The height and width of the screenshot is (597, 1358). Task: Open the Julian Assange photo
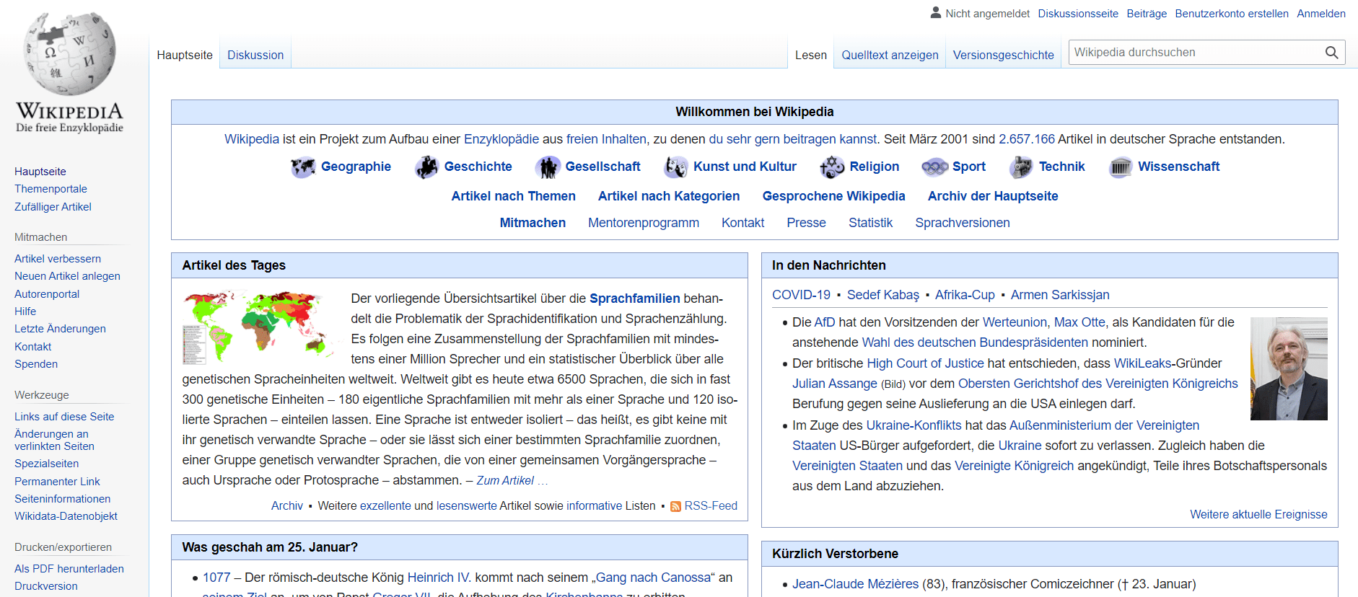[1289, 369]
